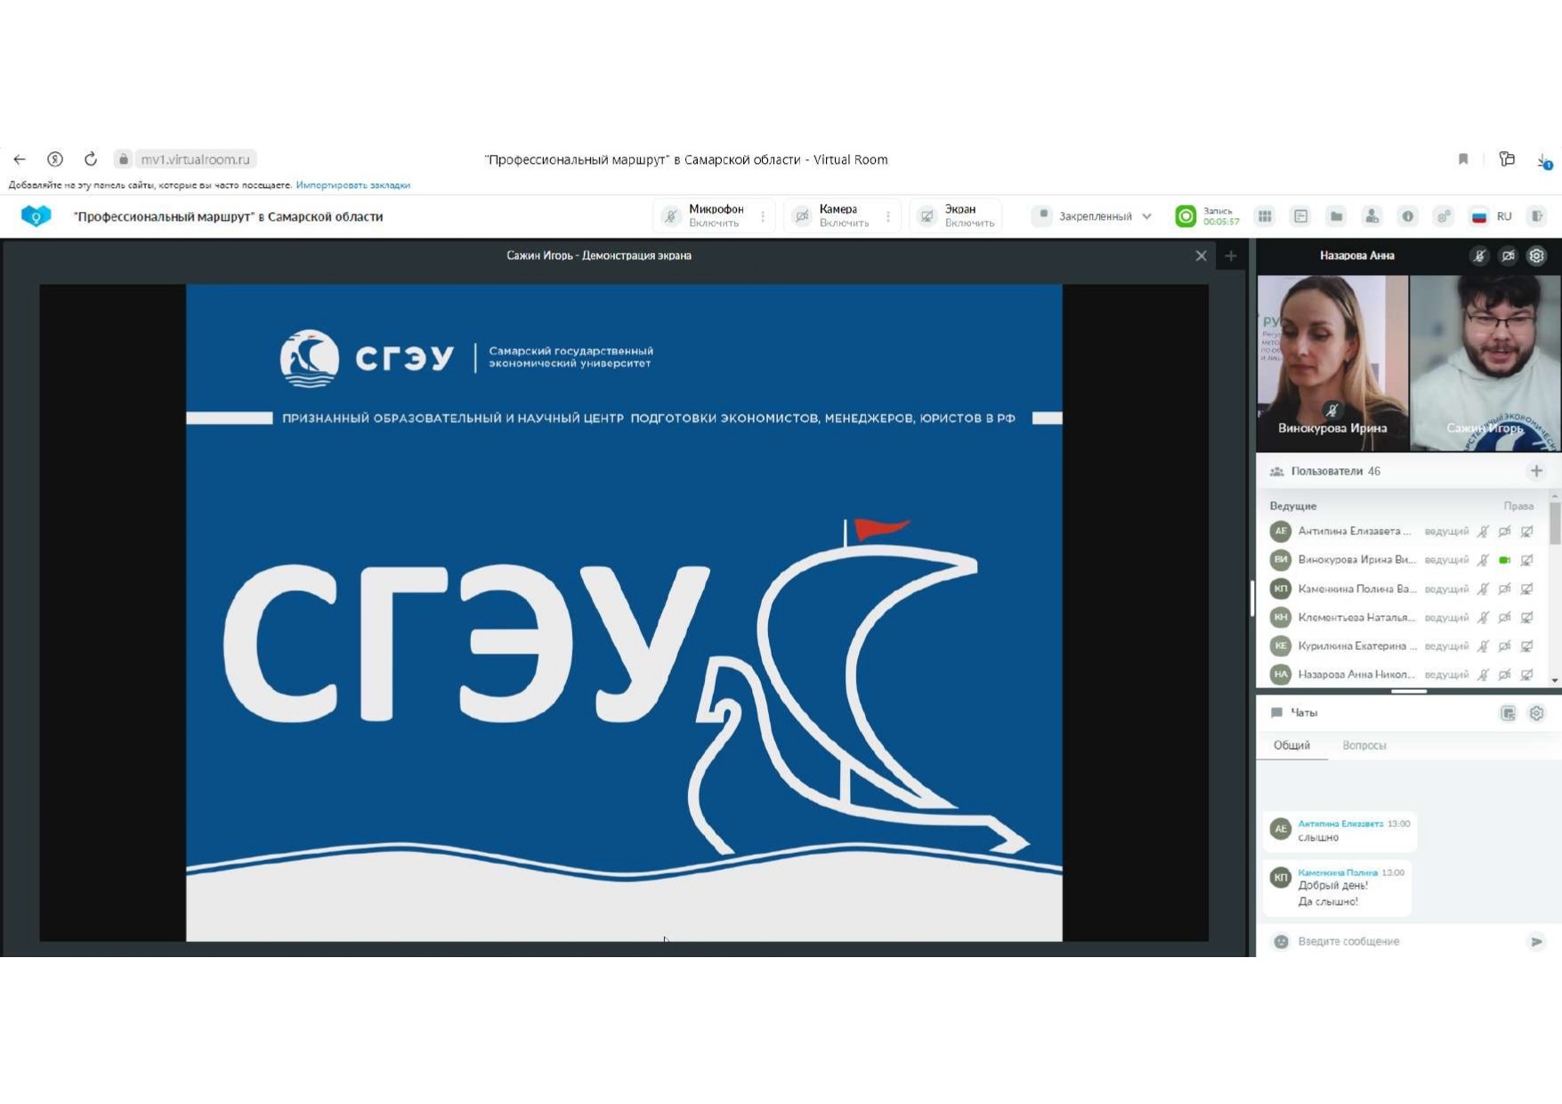Click the plus icon next to Пользователи
The image size is (1562, 1104).
point(1536,471)
